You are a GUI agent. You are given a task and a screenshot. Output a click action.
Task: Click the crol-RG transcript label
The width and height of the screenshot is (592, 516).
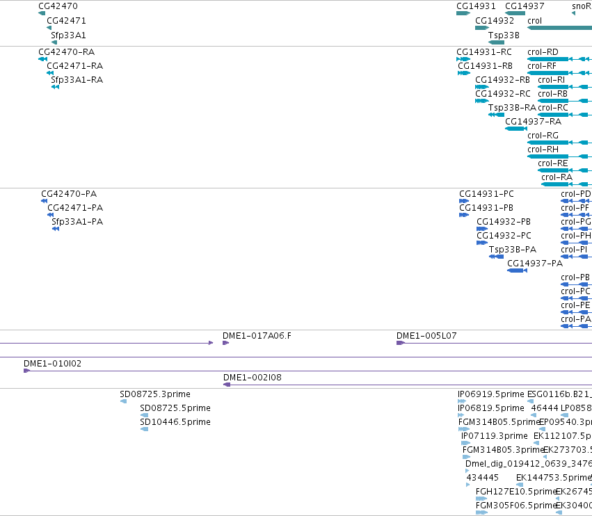point(543,136)
